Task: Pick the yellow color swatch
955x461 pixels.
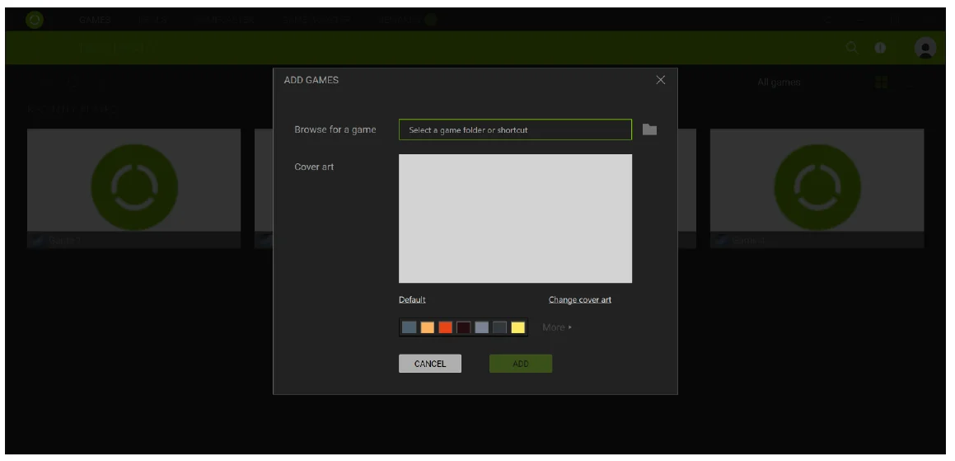Action: [518, 327]
